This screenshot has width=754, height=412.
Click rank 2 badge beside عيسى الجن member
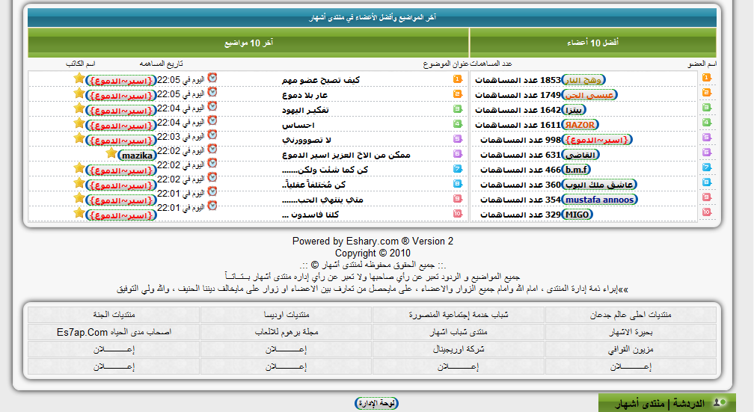point(706,92)
